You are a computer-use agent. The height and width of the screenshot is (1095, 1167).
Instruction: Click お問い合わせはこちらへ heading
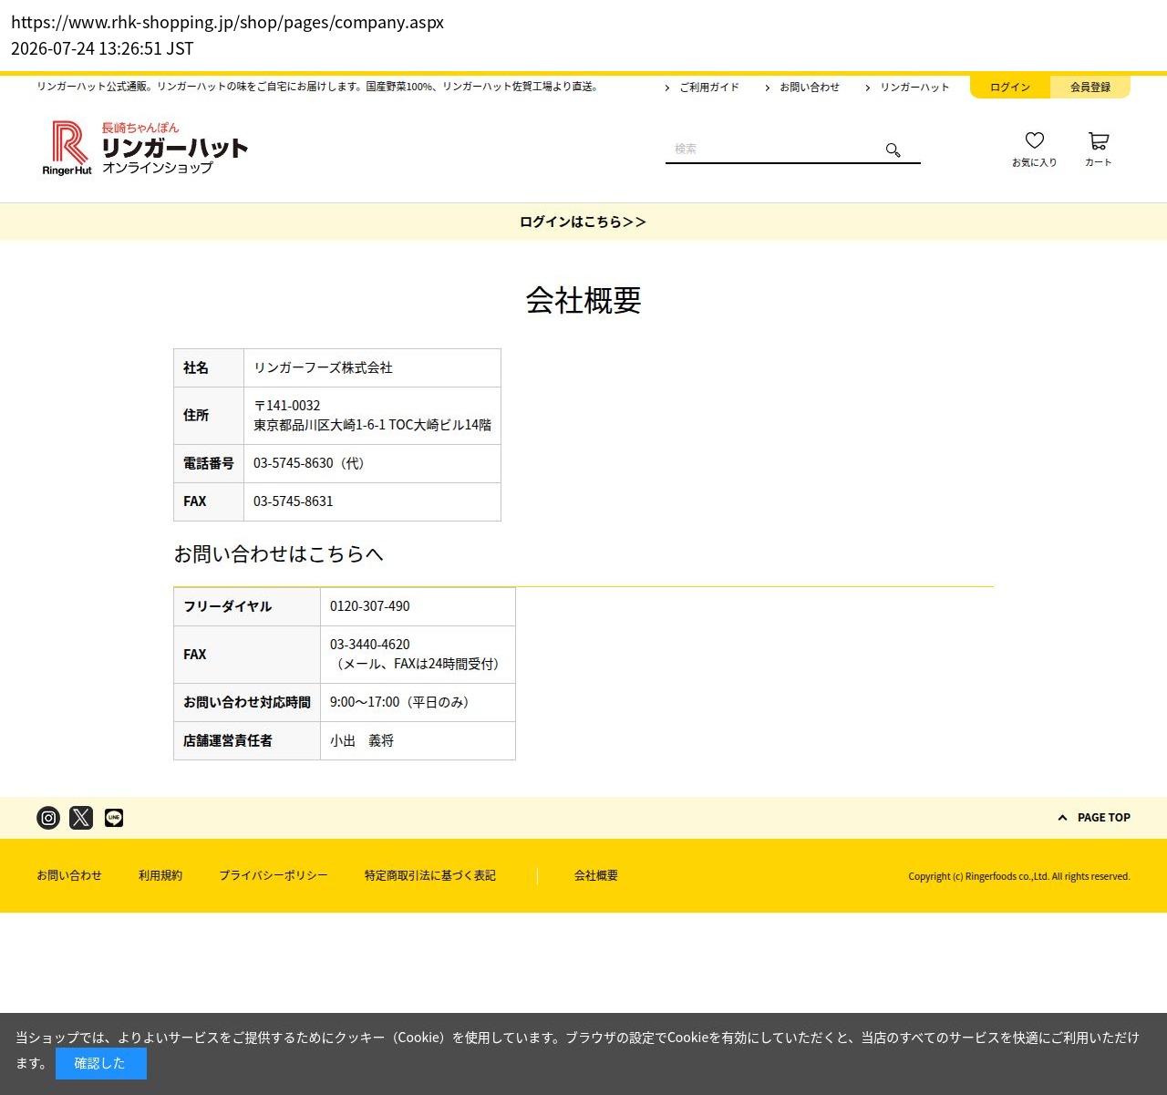279,554
